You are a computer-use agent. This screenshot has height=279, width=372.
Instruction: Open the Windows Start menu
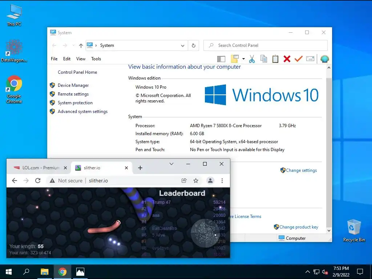9,272
